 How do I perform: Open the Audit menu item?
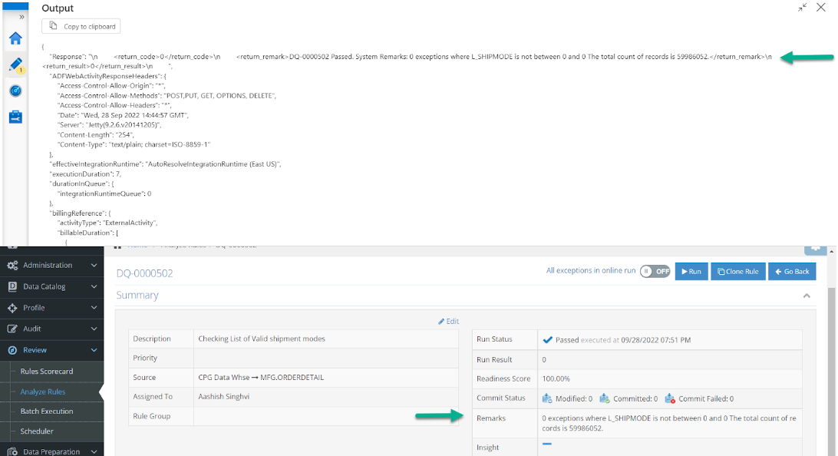(52, 329)
